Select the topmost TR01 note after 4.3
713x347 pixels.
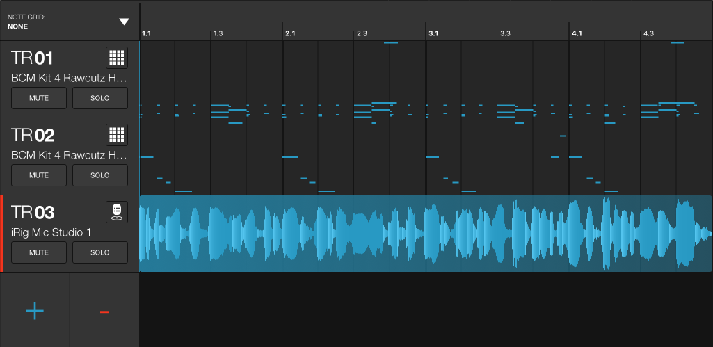point(678,42)
